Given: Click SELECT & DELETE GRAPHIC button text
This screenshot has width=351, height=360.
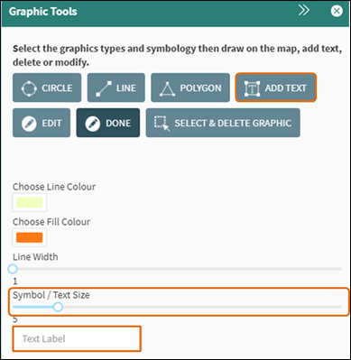Looking at the screenshot, I should (233, 124).
